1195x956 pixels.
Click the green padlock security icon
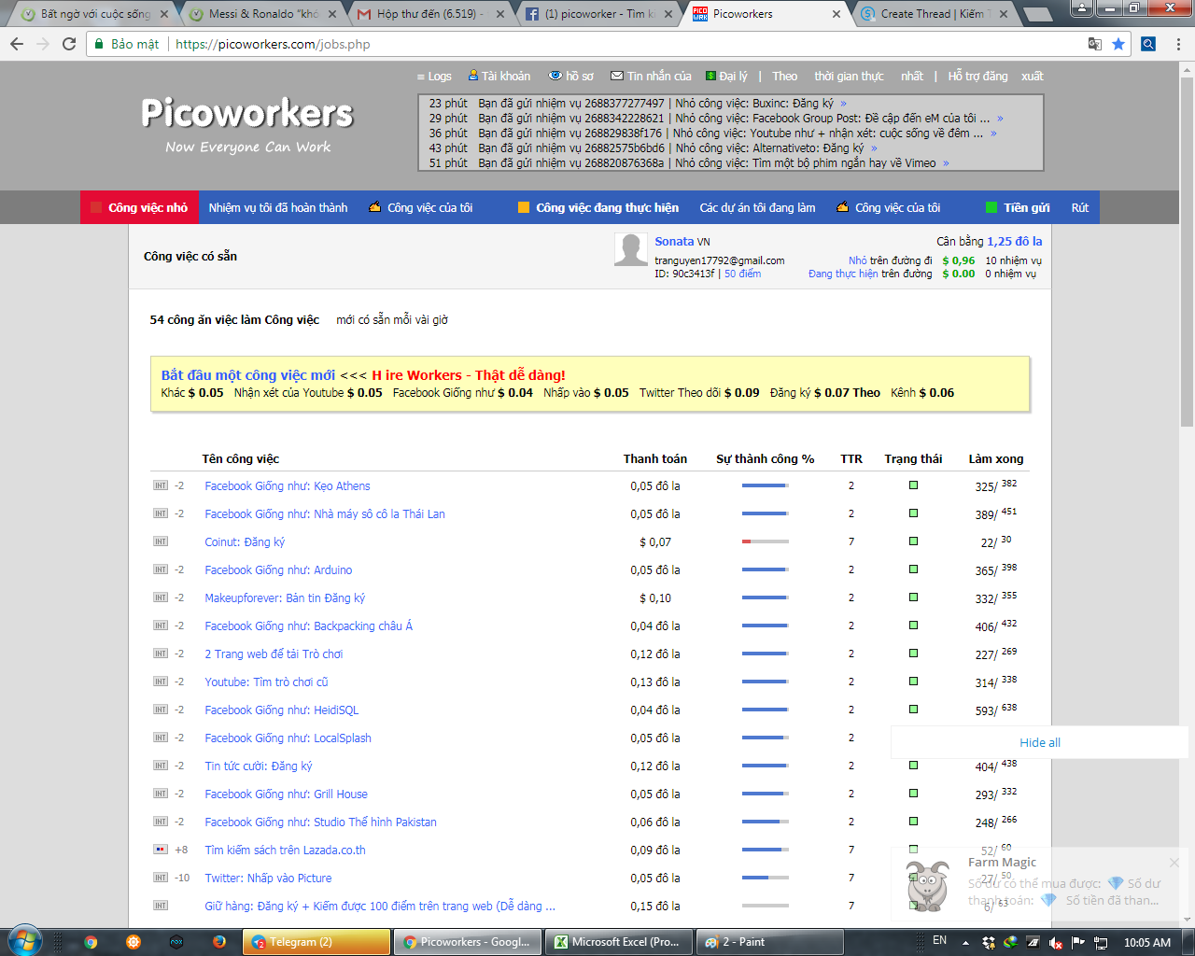pos(98,44)
